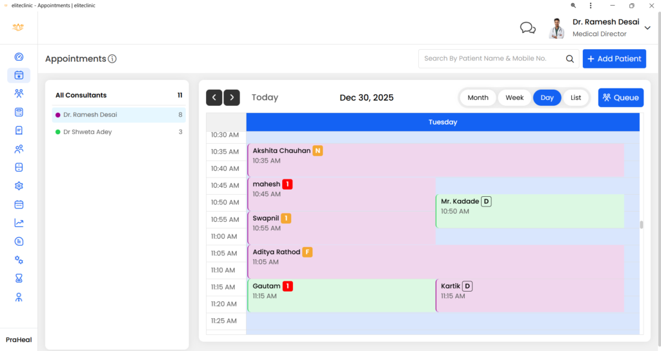Image resolution: width=661 pixels, height=351 pixels.
Task: Go to the next day arrow
Action: tap(232, 97)
